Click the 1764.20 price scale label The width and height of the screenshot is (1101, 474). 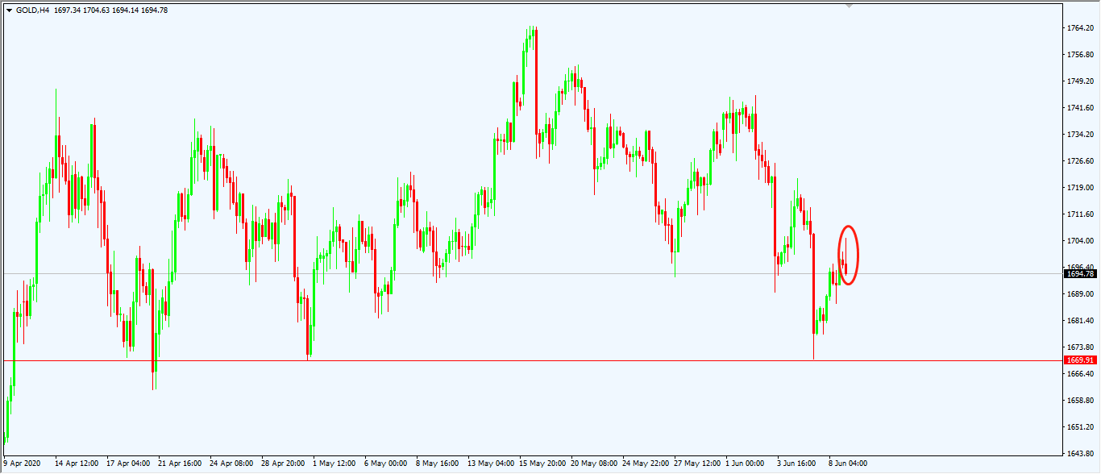(x=1080, y=28)
